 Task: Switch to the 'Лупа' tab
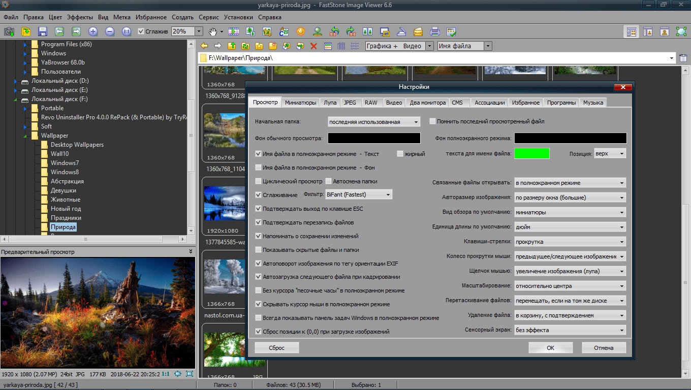coord(330,103)
